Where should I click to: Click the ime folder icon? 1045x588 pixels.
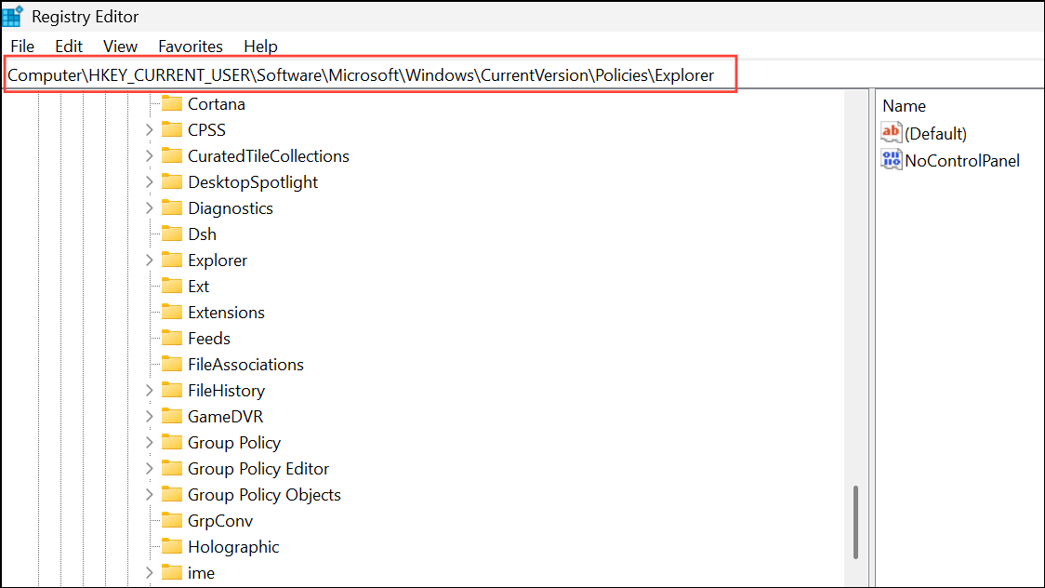tap(172, 572)
